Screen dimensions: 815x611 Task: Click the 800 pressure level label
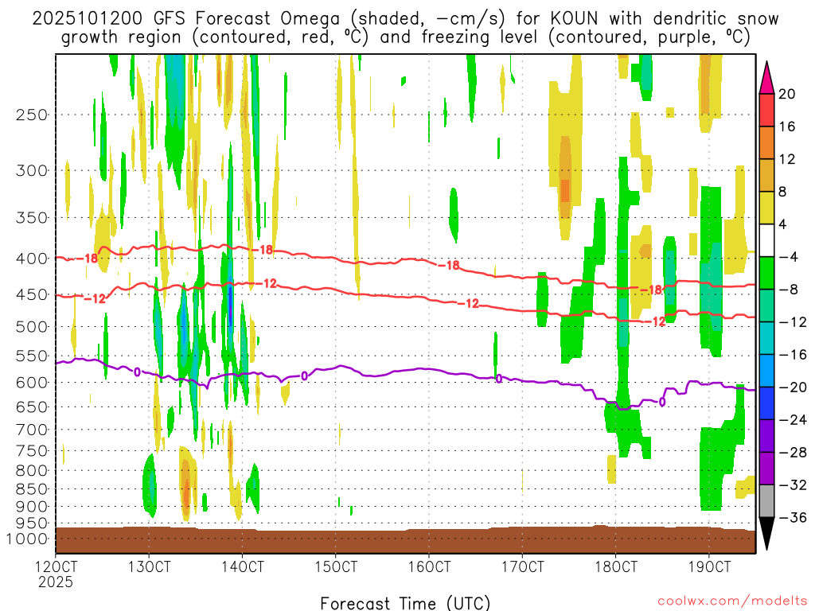[32, 471]
